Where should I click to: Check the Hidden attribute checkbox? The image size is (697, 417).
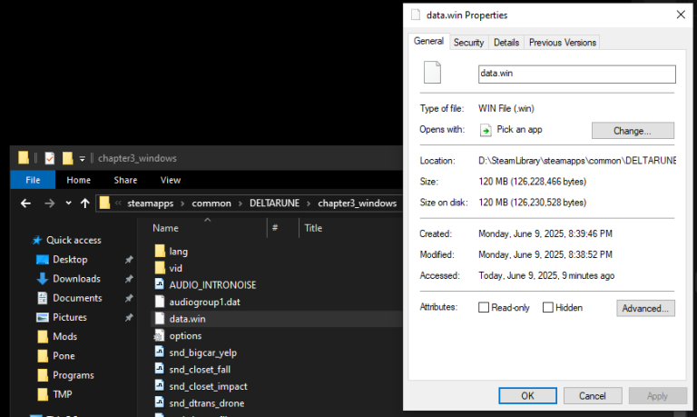[x=548, y=308]
